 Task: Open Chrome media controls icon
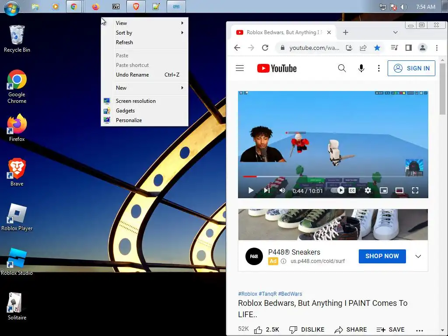coord(395,48)
